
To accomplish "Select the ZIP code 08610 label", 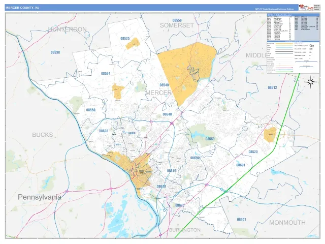I will coord(161,187).
